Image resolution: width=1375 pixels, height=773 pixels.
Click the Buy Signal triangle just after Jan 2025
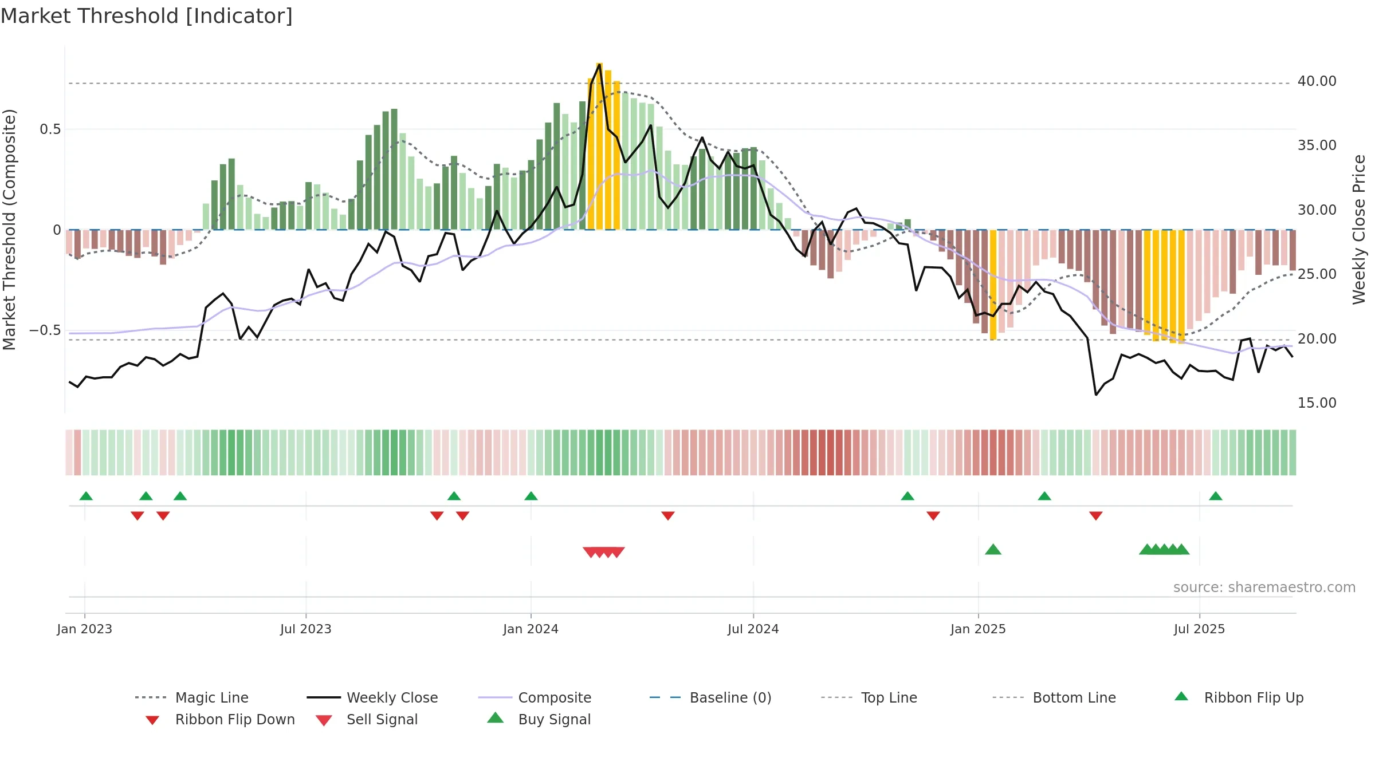click(x=993, y=550)
